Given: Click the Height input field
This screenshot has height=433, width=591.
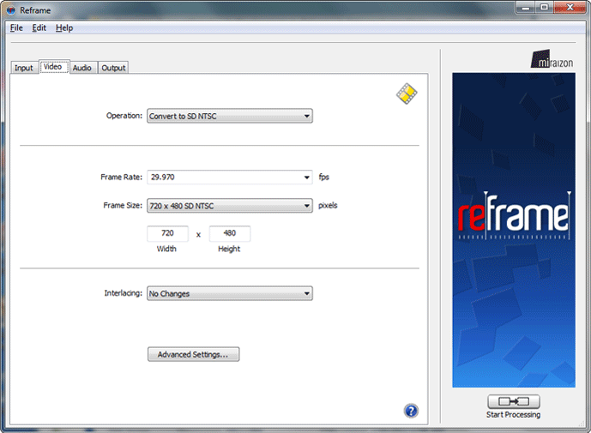Looking at the screenshot, I should [230, 233].
